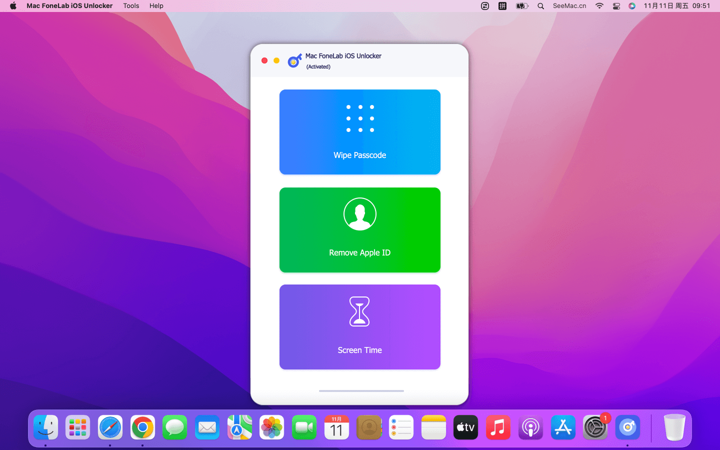The width and height of the screenshot is (720, 450).
Task: Open the Screen Time feature
Action: pos(360,327)
